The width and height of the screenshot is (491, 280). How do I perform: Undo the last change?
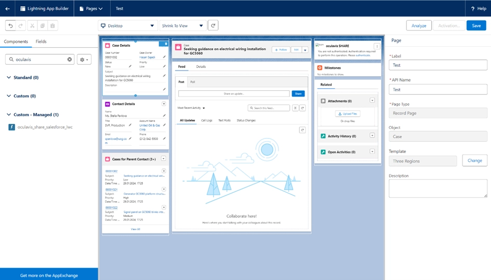[x=10, y=25]
